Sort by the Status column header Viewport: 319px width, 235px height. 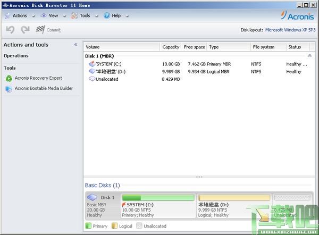tap(298, 47)
